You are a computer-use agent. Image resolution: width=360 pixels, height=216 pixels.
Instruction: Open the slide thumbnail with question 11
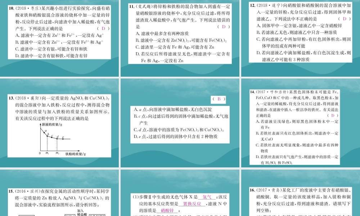coord(180,38)
